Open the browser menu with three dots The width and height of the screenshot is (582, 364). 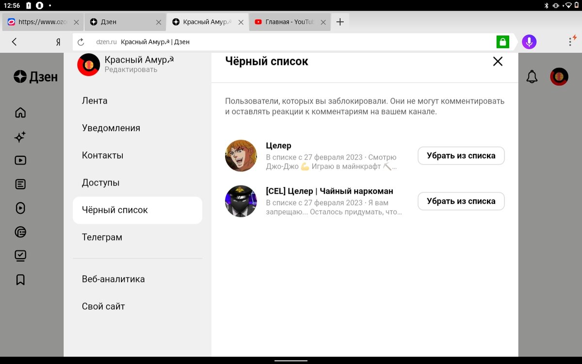click(x=570, y=42)
